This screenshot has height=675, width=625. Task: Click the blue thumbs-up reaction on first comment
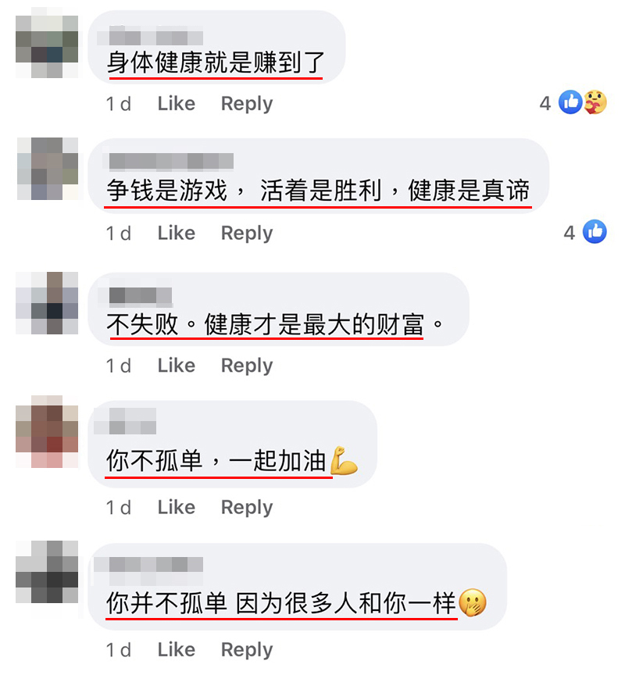pos(570,102)
